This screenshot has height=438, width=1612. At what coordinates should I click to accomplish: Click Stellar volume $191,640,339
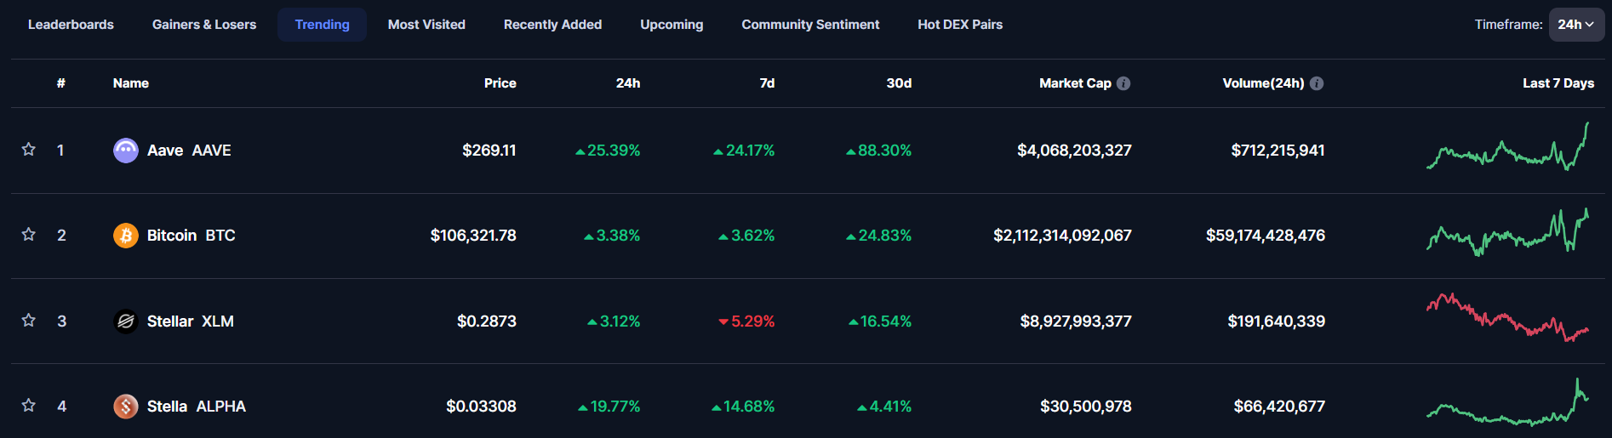coord(1276,321)
